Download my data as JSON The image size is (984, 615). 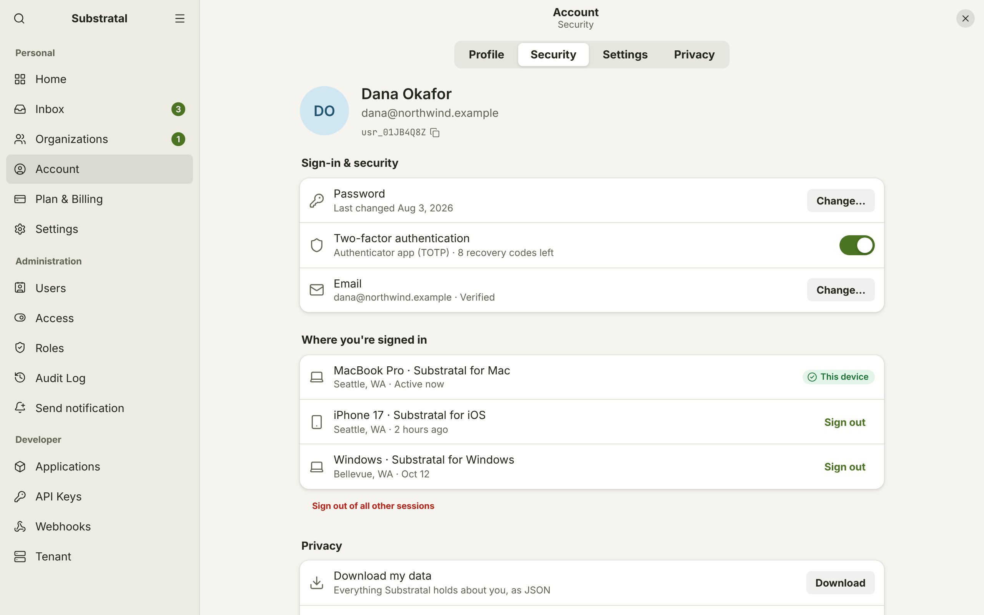coord(840,583)
